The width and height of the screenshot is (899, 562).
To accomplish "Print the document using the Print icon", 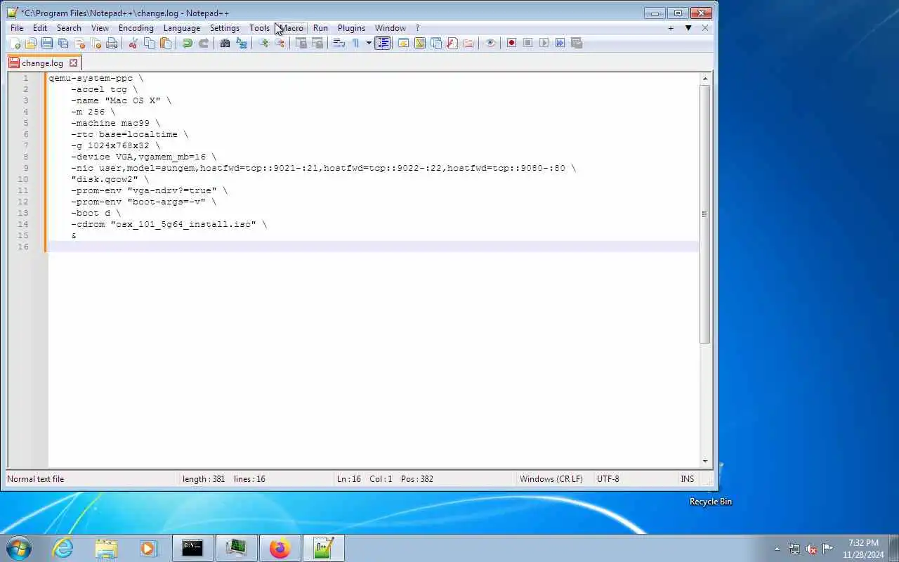I will point(112,43).
